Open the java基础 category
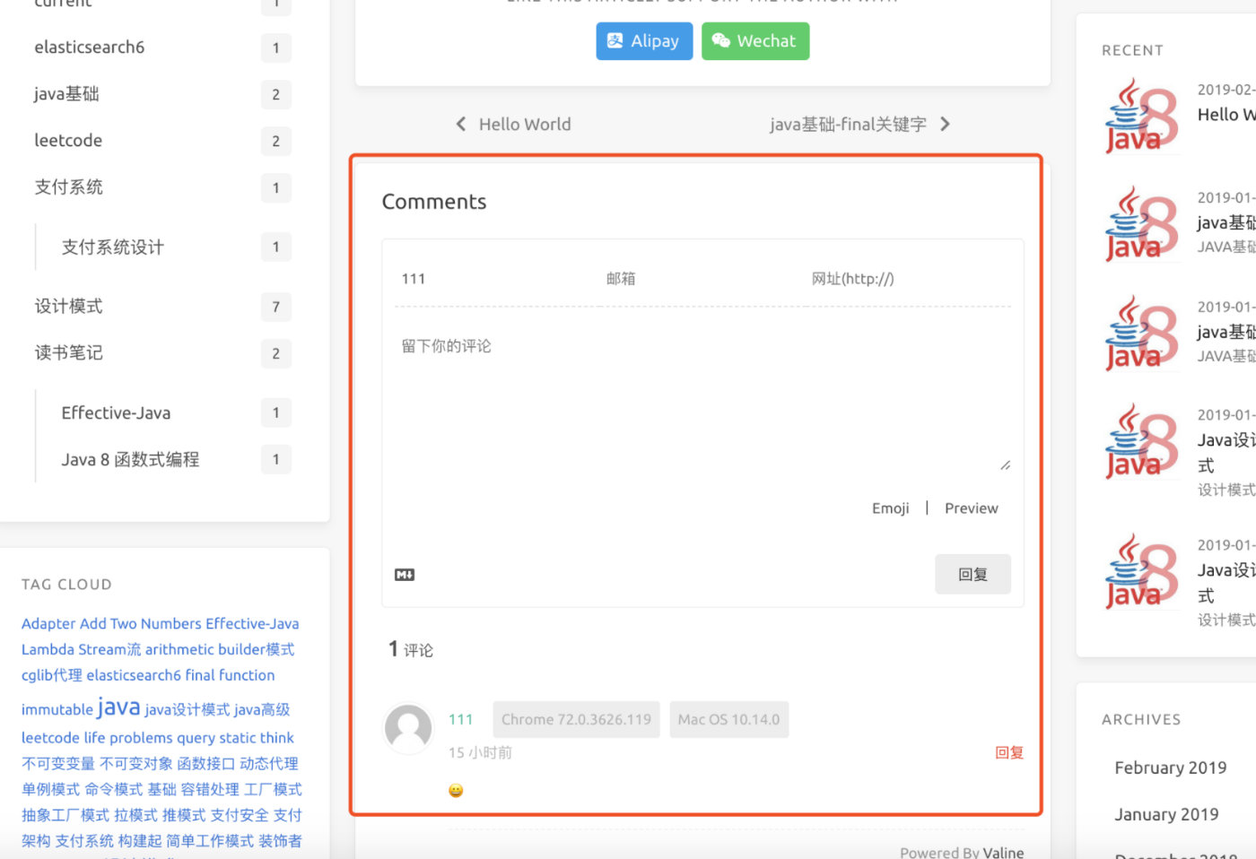The height and width of the screenshot is (859, 1256). 67,94
